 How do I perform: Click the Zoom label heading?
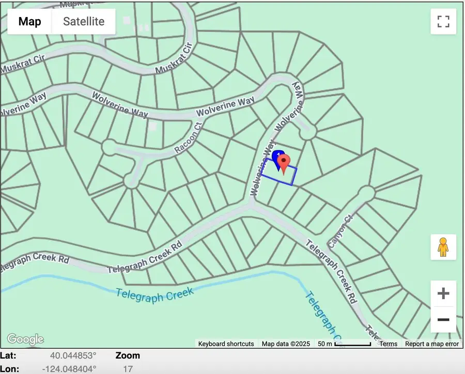(x=128, y=355)
